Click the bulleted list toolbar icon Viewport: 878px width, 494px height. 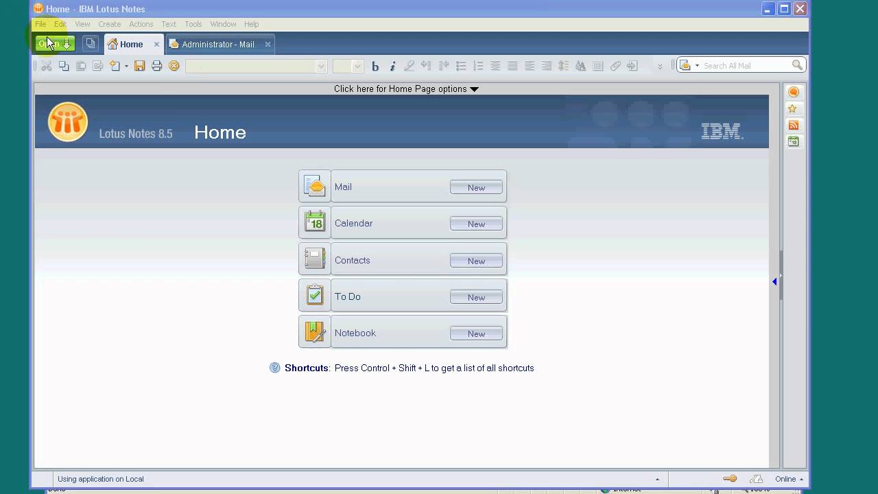click(x=461, y=66)
